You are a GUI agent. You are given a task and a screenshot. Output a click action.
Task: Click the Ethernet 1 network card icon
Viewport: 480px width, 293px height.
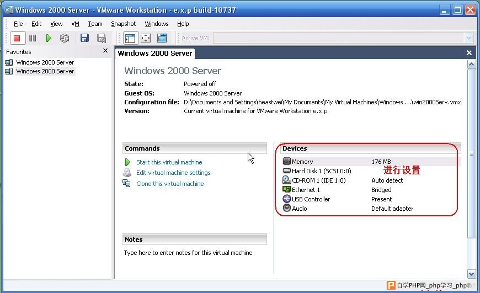click(286, 189)
